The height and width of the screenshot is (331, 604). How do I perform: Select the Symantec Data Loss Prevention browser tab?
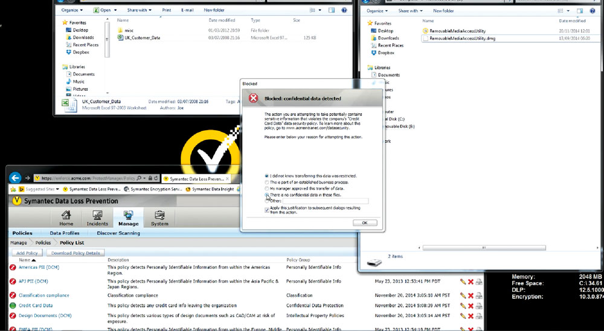196,178
